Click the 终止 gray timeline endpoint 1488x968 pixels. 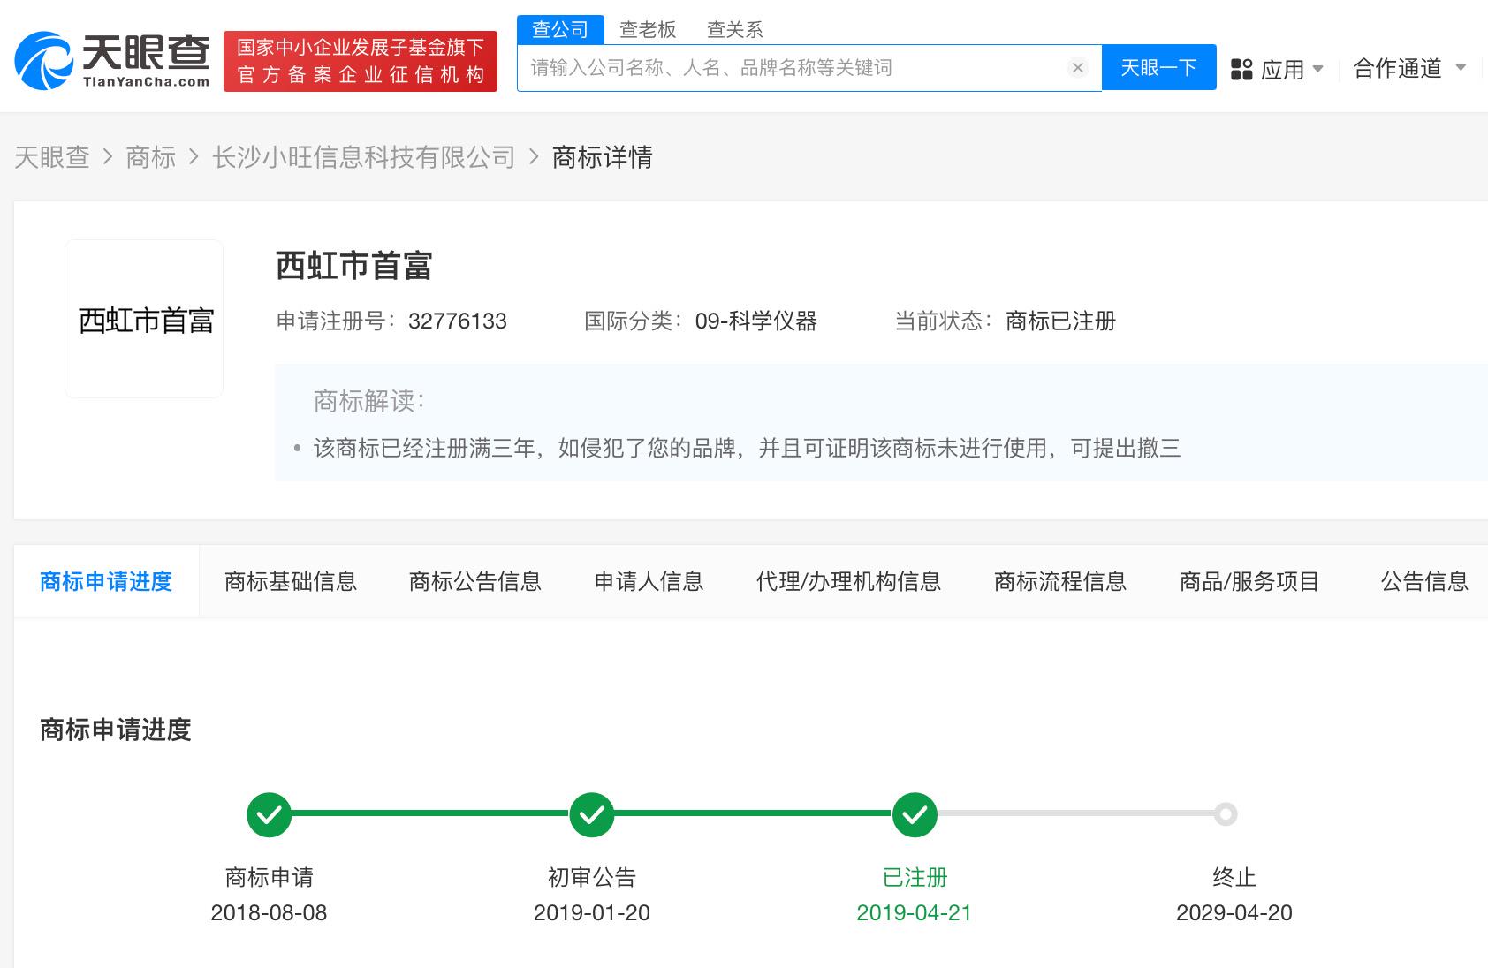1226,814
